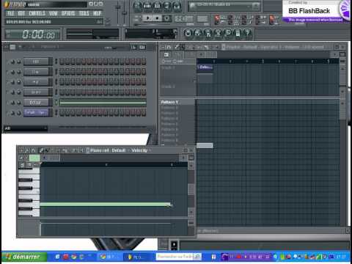Viewport: 352px width, 264px height.
Task: Open the EDIT menu
Action: 21,13
